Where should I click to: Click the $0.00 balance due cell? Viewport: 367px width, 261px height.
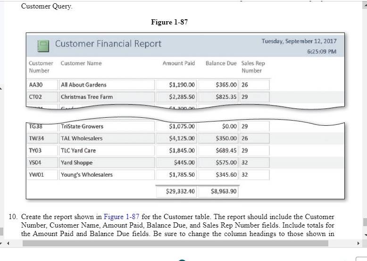pos(218,126)
